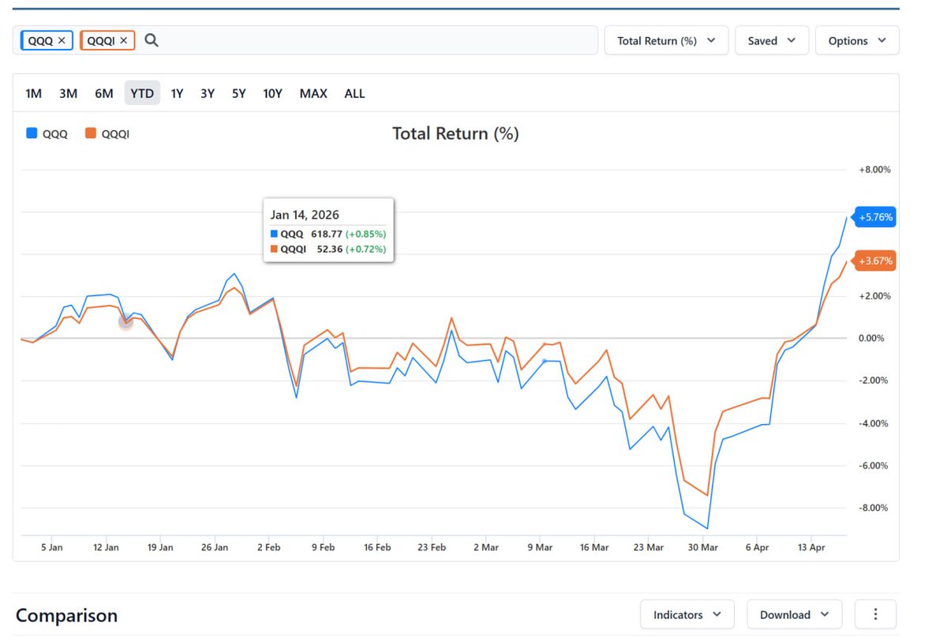Click the QQQI legend label
This screenshot has height=638, width=947.
[115, 134]
